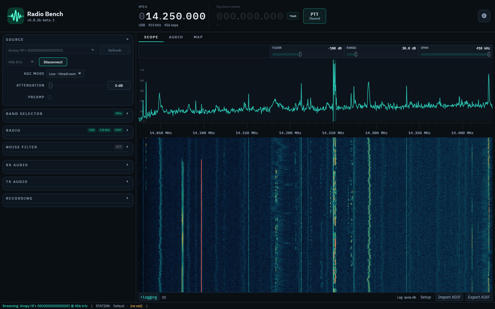Click the USB mode badge in RADIO
Screen dimensions: 495x309
[92, 130]
